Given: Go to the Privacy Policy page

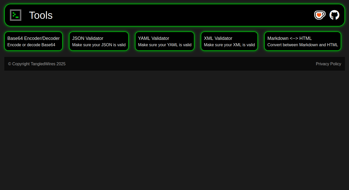Looking at the screenshot, I should click(x=328, y=64).
